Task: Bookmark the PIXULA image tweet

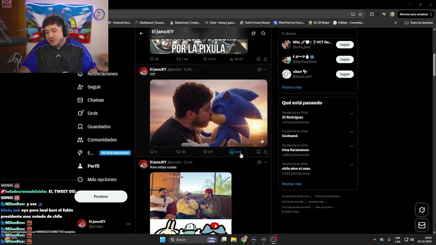Action: (258, 59)
